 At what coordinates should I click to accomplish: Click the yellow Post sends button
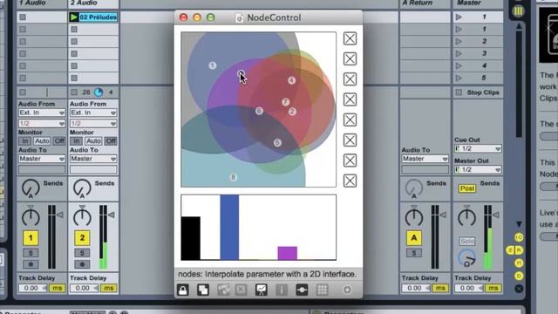[x=467, y=188]
